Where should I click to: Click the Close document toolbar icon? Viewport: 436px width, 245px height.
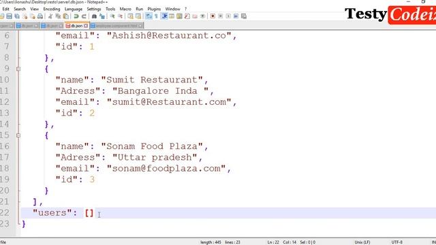click(x=25, y=16)
